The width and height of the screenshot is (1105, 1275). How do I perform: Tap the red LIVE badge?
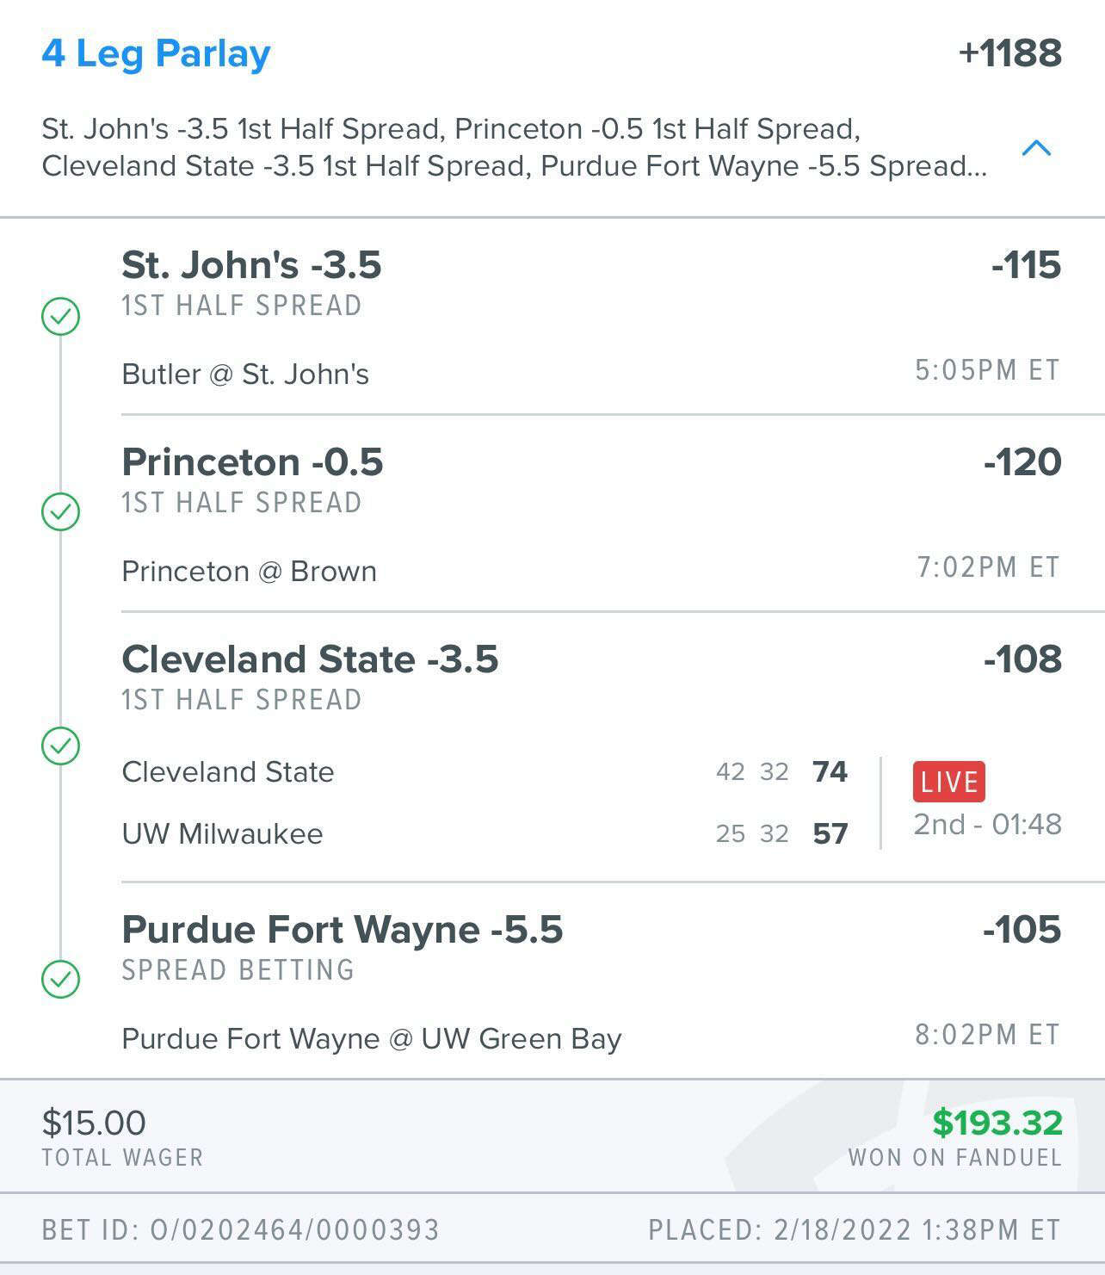point(949,782)
